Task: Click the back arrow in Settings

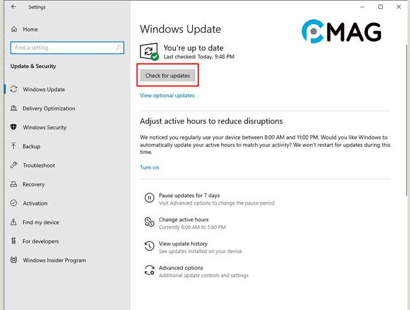Action: (x=14, y=7)
